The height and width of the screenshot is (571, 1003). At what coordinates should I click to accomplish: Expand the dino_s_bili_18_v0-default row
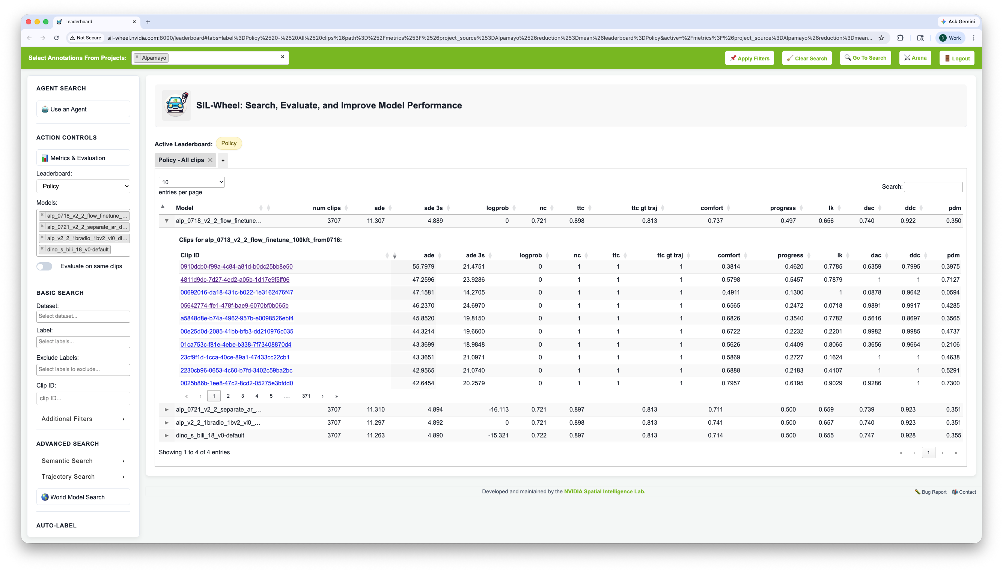[x=167, y=435]
